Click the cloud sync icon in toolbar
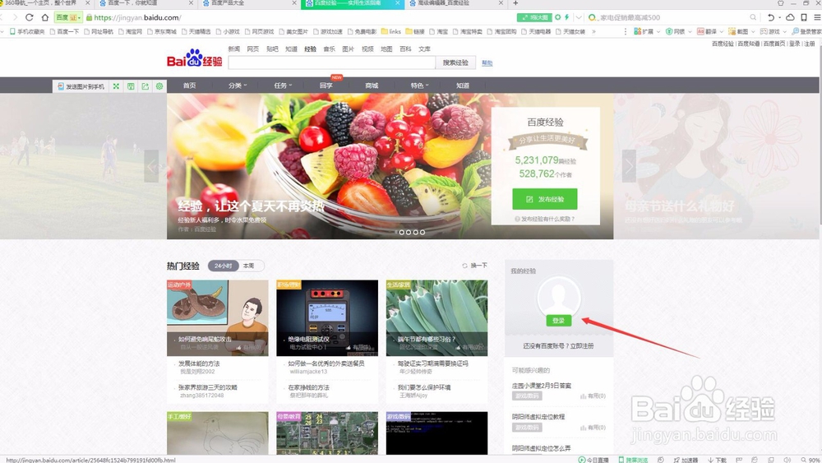The width and height of the screenshot is (822, 463). tap(790, 17)
